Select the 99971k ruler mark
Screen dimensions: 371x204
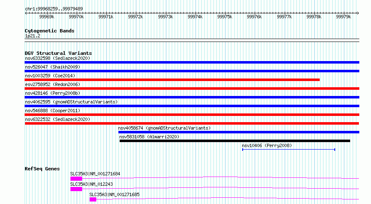click(106, 17)
